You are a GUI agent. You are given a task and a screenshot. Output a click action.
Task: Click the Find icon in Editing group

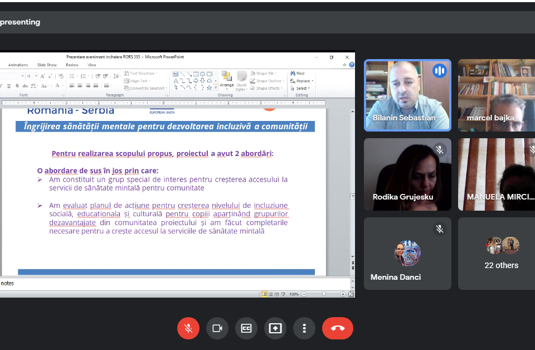(x=298, y=74)
